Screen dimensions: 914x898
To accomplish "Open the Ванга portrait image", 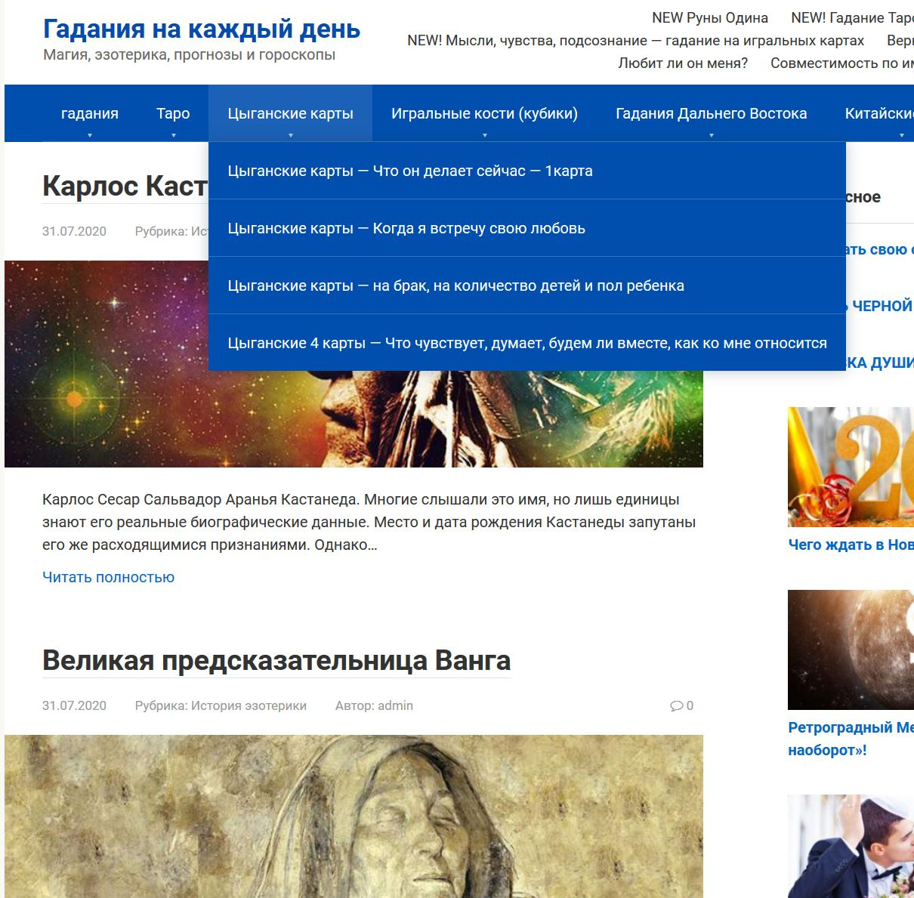I will point(354,816).
